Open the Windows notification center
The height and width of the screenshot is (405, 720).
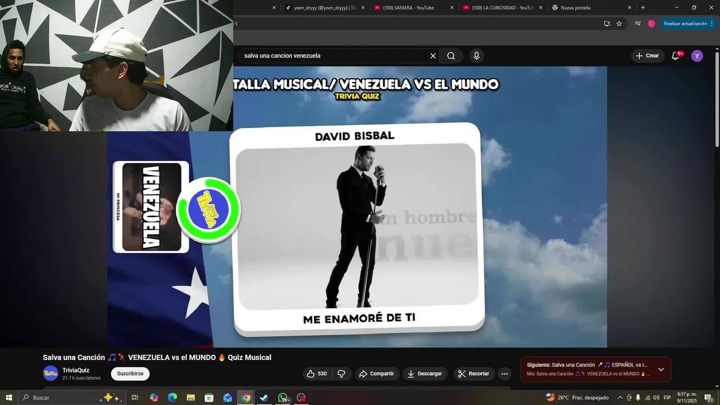[x=709, y=398]
